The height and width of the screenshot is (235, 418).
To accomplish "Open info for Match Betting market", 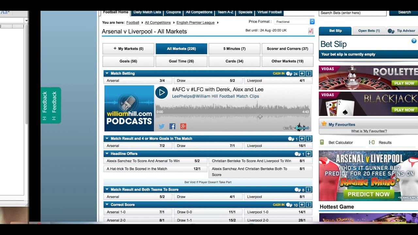I will tap(308, 73).
